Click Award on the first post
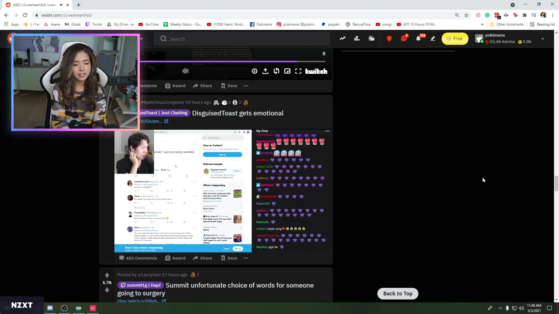559x314 pixels. tap(175, 86)
